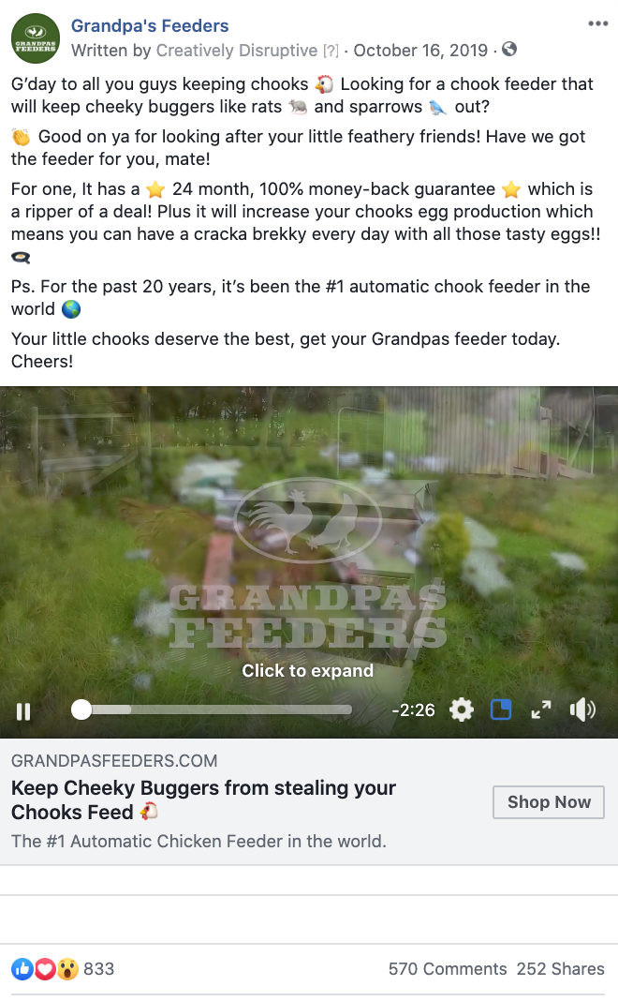Click the heart Love reaction icon
618x1001 pixels.
click(45, 969)
